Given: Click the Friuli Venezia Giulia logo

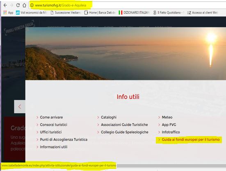Looking at the screenshot, I should pyautogui.click(x=19, y=27).
